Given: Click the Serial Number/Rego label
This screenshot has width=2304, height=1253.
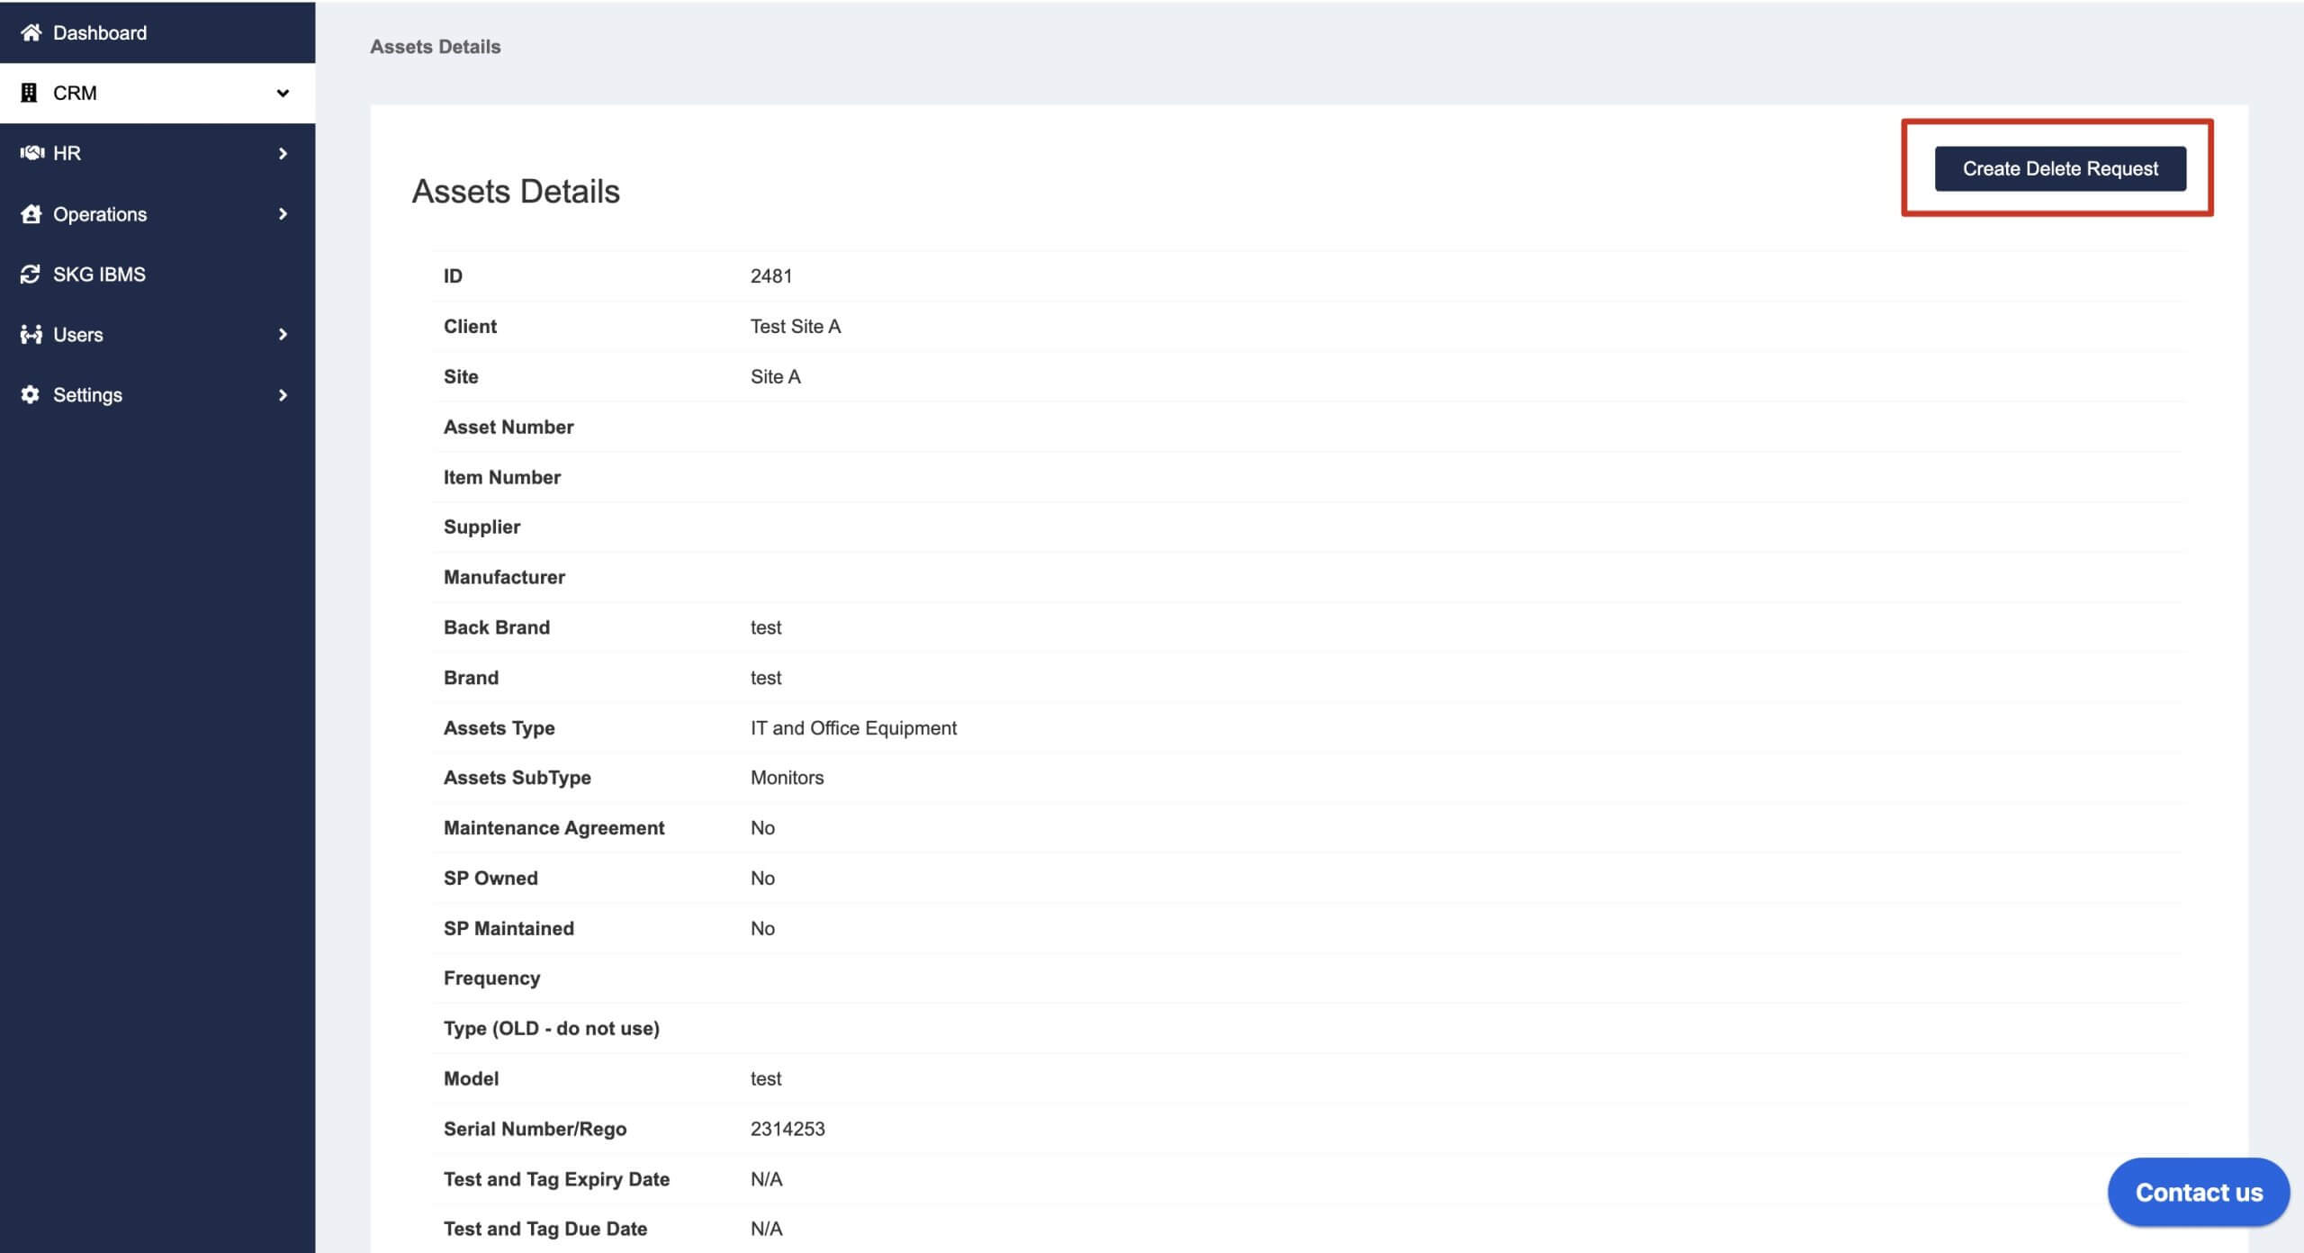Looking at the screenshot, I should 535,1129.
